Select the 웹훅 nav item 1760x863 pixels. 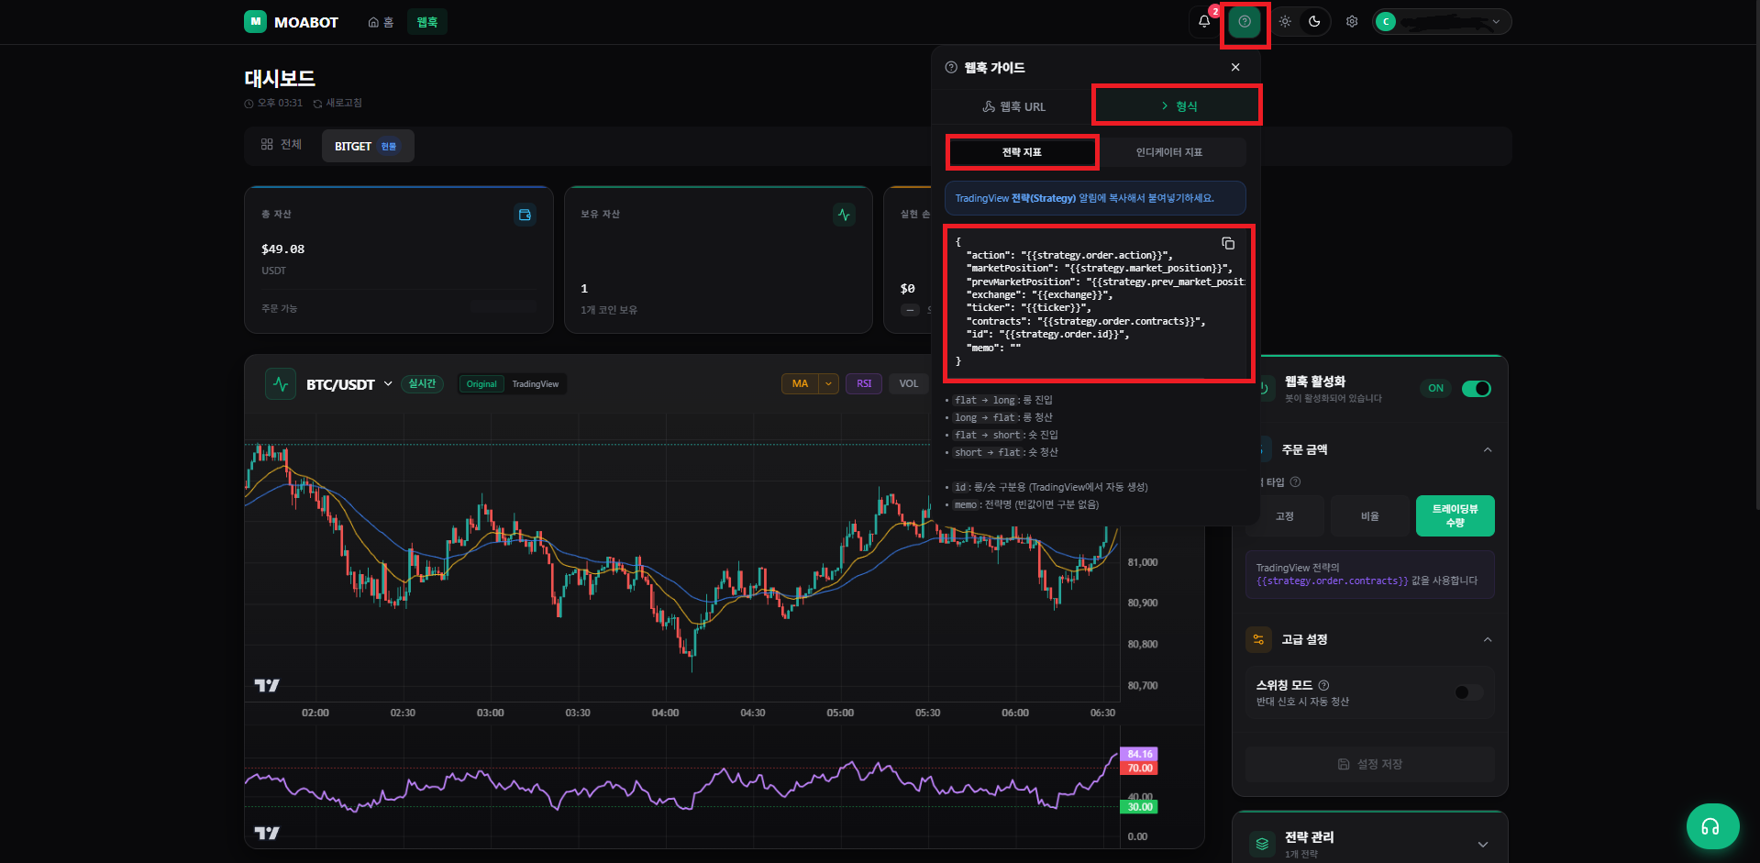click(x=427, y=22)
